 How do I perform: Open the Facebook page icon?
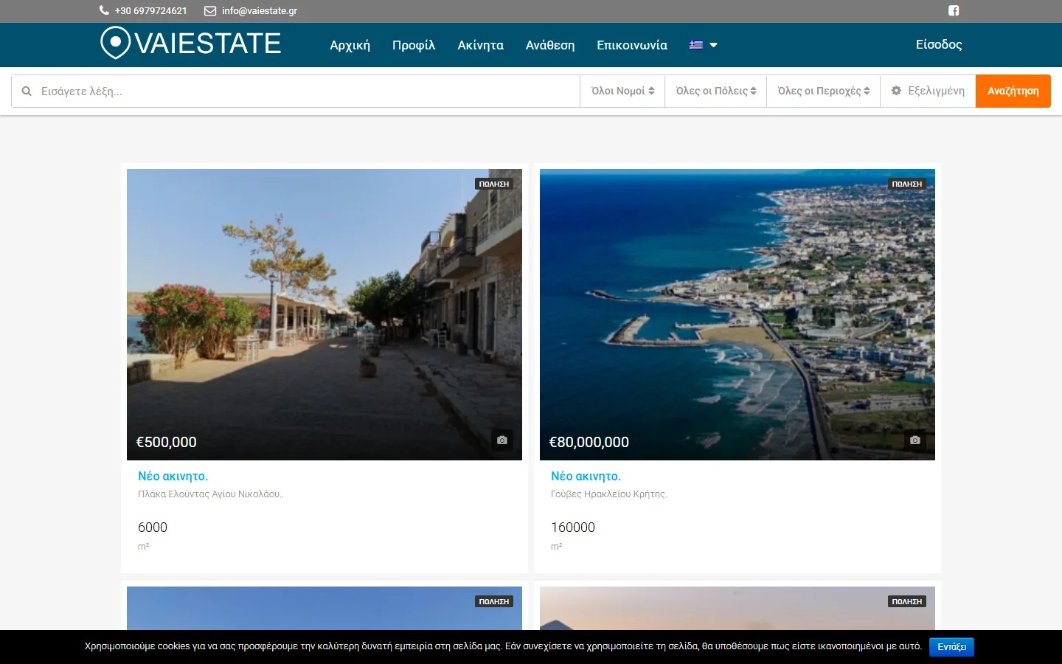coord(954,10)
